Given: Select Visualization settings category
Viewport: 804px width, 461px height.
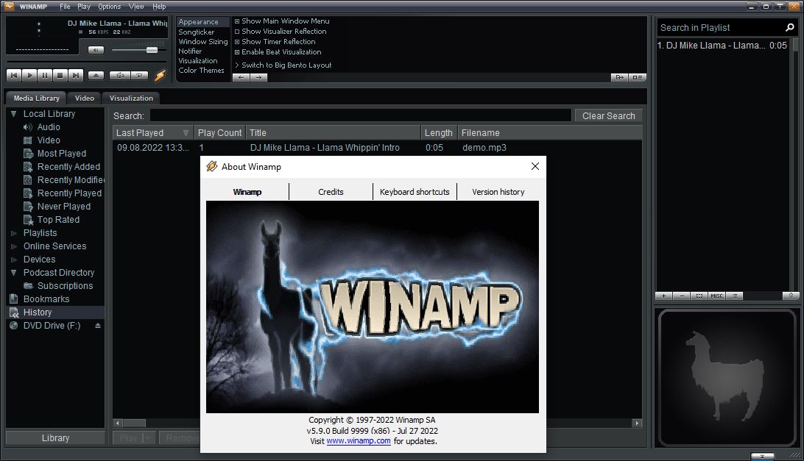Looking at the screenshot, I should click(198, 60).
